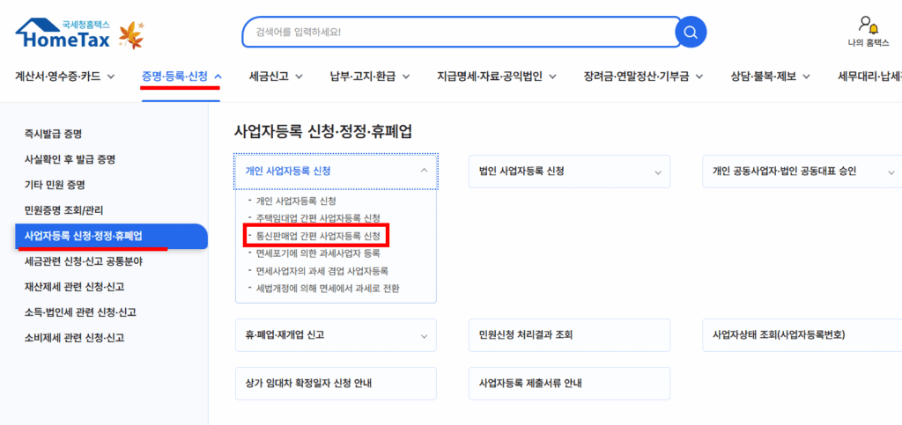Select 재산제세 관련 신청·신고

click(74, 287)
